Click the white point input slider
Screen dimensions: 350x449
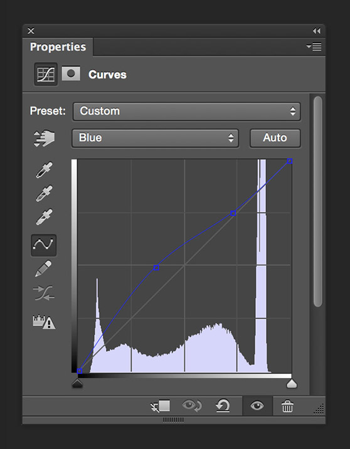[x=292, y=384]
